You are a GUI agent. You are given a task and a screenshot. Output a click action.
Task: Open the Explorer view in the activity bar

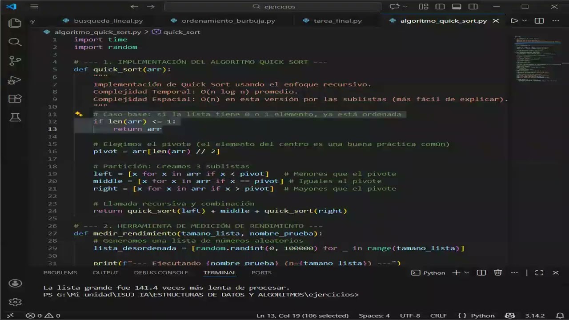pos(15,23)
